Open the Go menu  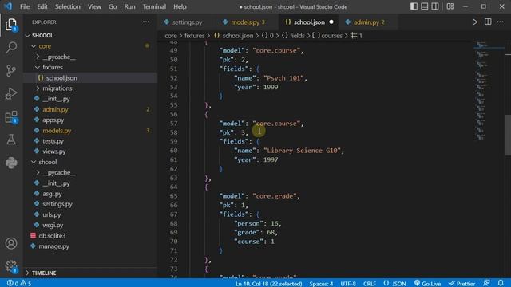click(113, 6)
